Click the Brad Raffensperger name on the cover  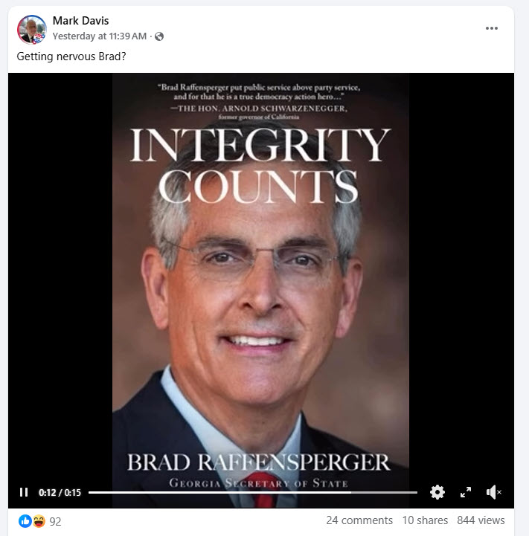click(258, 462)
